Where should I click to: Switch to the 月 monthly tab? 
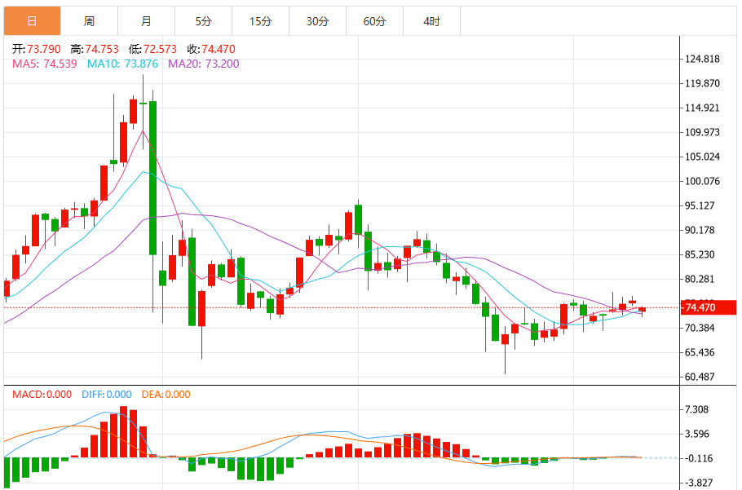tap(146, 21)
